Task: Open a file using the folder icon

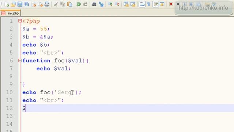Action: point(13,4)
